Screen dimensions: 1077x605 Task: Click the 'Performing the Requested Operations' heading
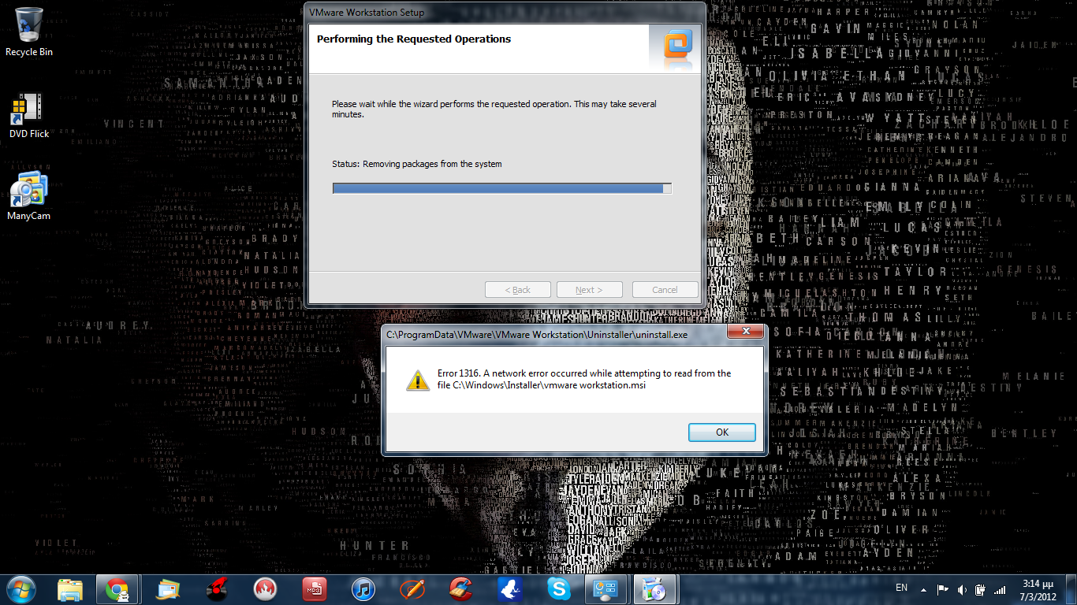pyautogui.click(x=414, y=39)
